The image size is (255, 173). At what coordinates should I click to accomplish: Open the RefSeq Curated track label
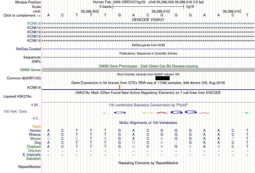click(28, 49)
